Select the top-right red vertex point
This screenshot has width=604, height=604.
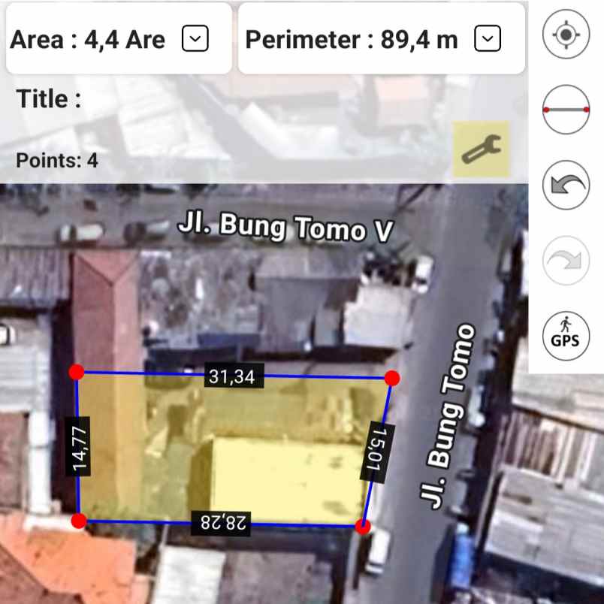(x=392, y=378)
